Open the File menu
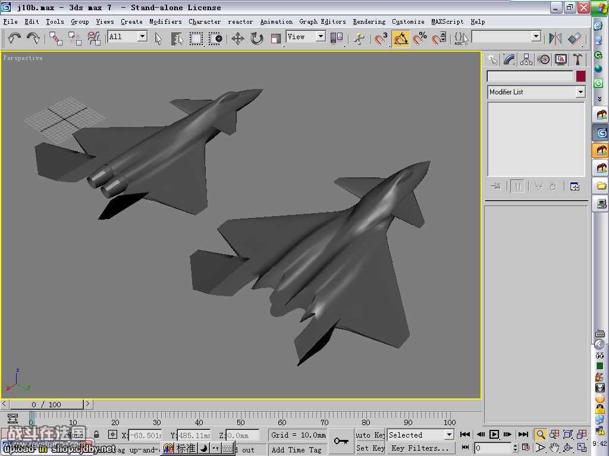Image resolution: width=609 pixels, height=456 pixels. pos(11,22)
